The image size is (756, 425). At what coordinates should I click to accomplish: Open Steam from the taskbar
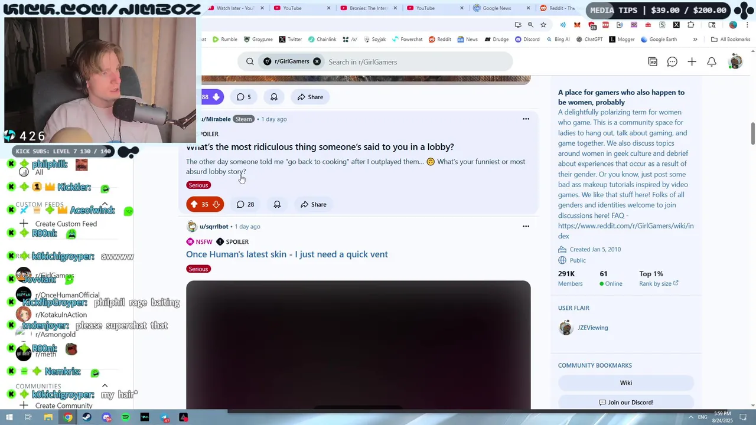(87, 417)
